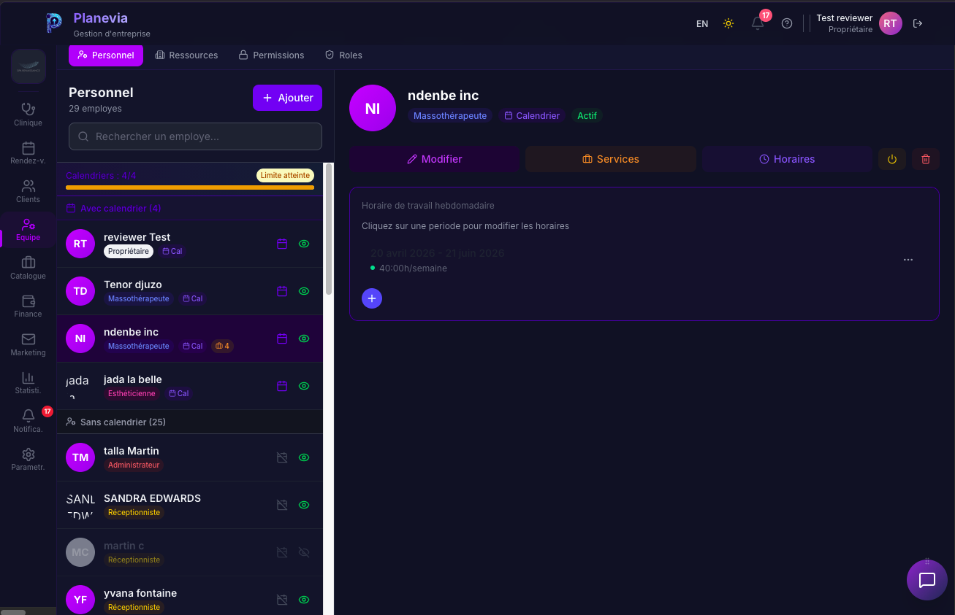Open Statistiques chart section
The width and height of the screenshot is (955, 615).
coord(28,383)
